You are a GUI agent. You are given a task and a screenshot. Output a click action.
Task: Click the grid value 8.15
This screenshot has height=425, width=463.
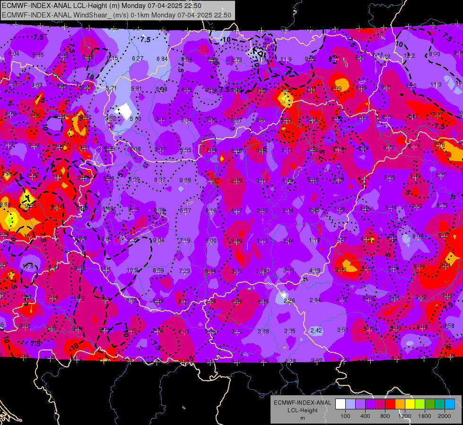pyautogui.click(x=133, y=210)
